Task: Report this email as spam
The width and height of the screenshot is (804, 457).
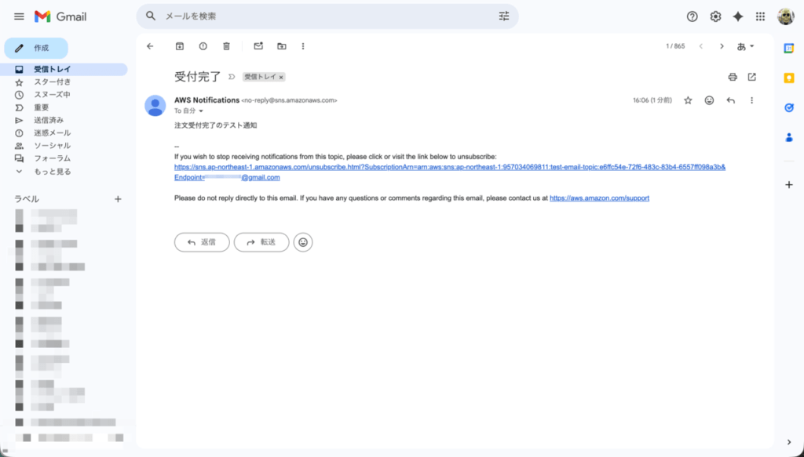Action: pyautogui.click(x=203, y=46)
